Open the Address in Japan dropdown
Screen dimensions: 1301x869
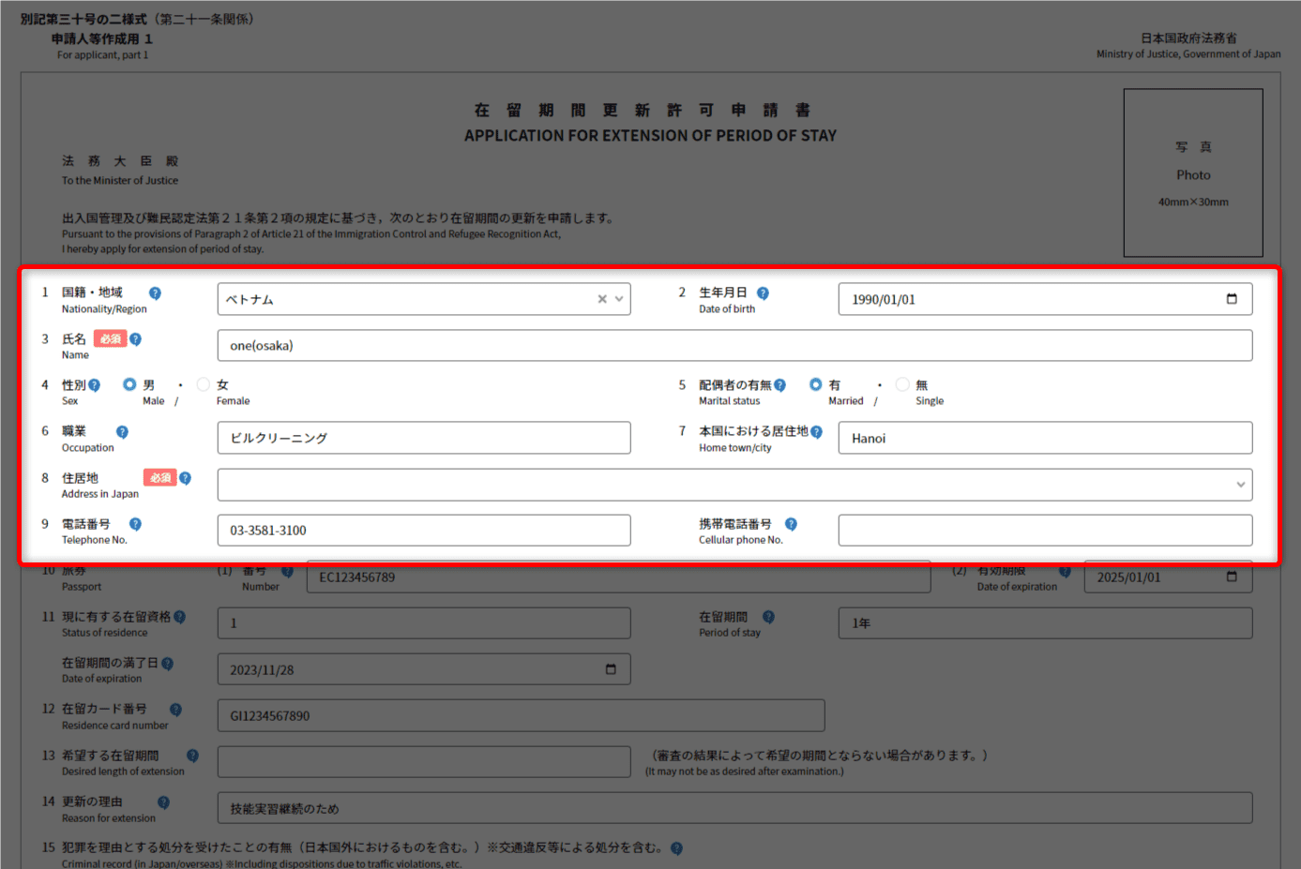pos(1240,485)
